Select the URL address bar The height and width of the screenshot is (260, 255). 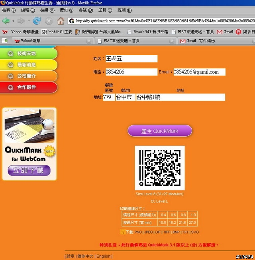point(161,21)
